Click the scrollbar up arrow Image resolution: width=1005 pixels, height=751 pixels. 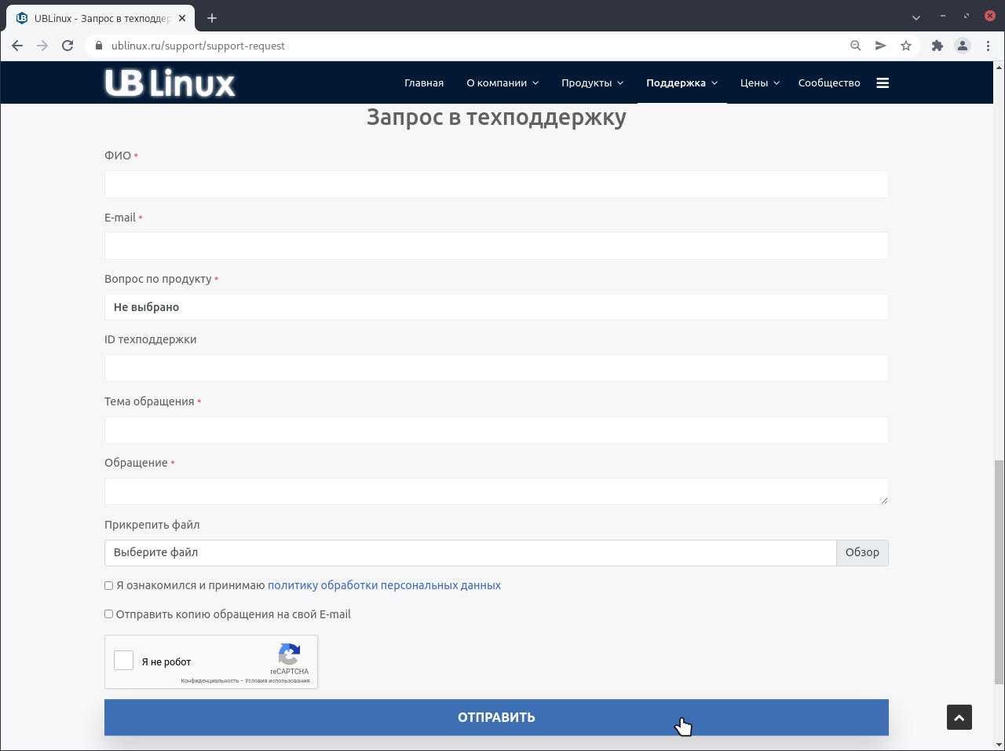point(999,68)
